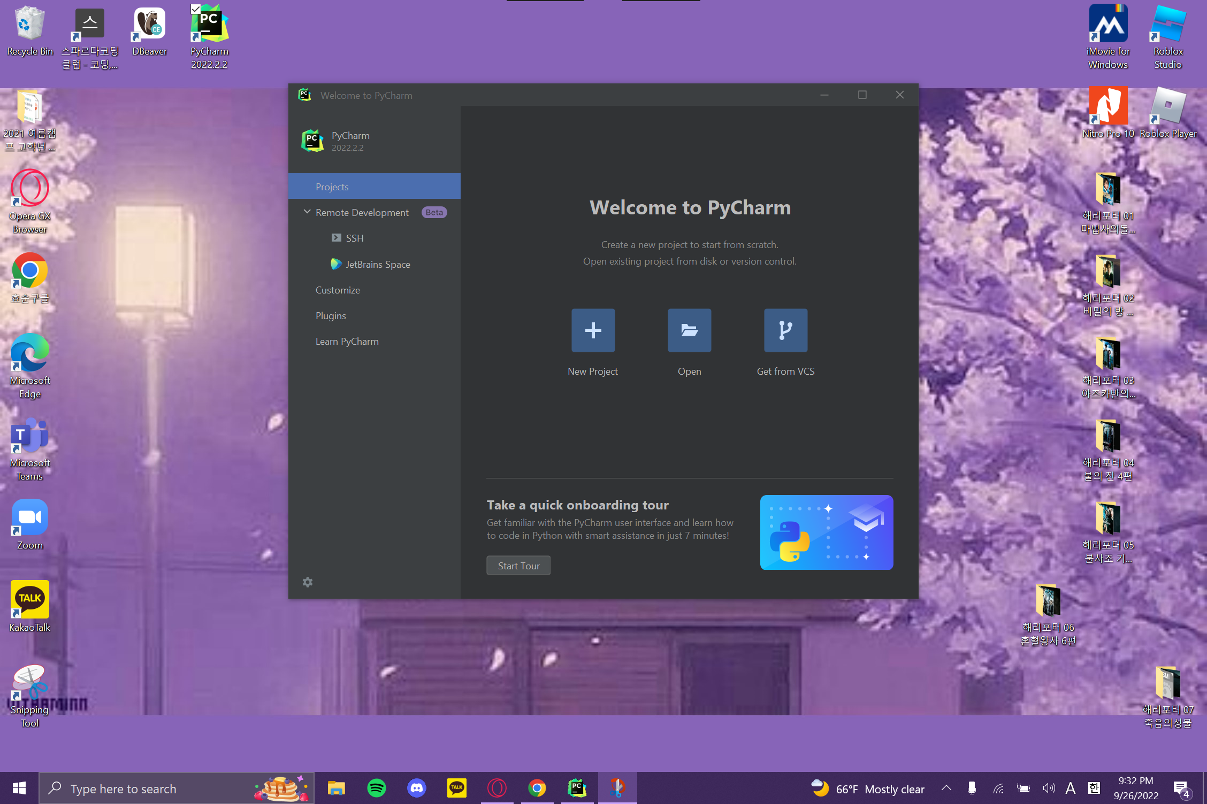The width and height of the screenshot is (1207, 804).
Task: Open Discord from the taskbar
Action: pyautogui.click(x=417, y=788)
